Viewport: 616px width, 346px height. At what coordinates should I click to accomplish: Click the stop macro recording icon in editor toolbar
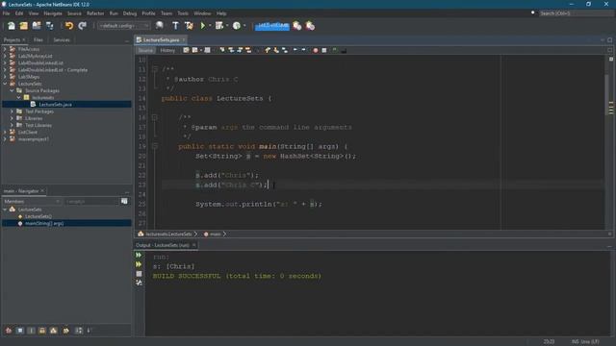[324, 50]
